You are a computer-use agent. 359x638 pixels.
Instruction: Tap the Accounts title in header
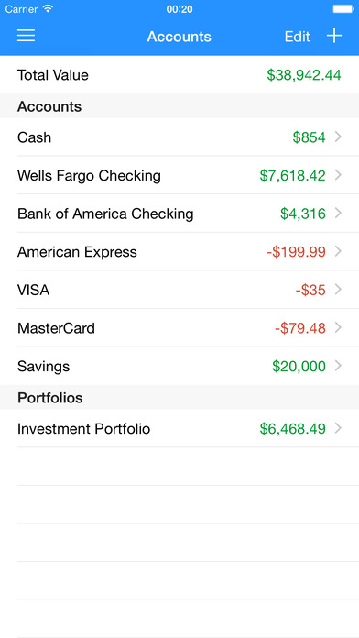coord(179,37)
